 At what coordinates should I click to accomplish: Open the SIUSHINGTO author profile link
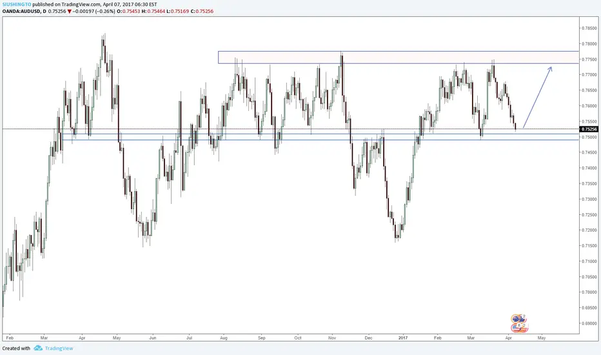click(x=17, y=5)
